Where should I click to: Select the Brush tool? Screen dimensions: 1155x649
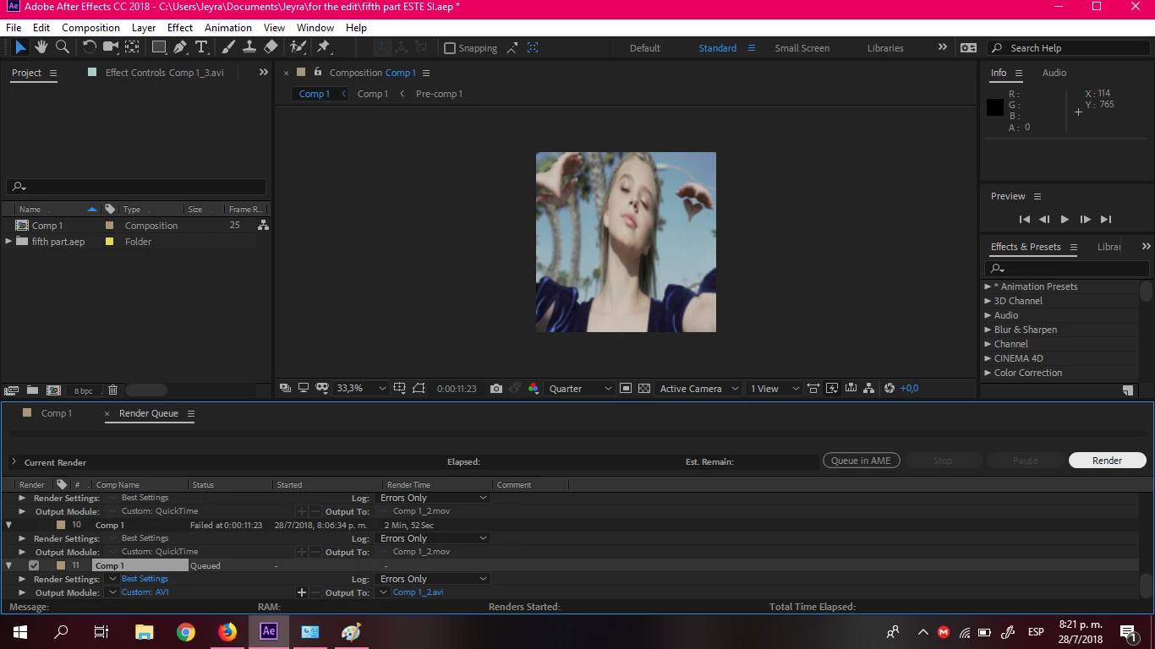pyautogui.click(x=228, y=47)
